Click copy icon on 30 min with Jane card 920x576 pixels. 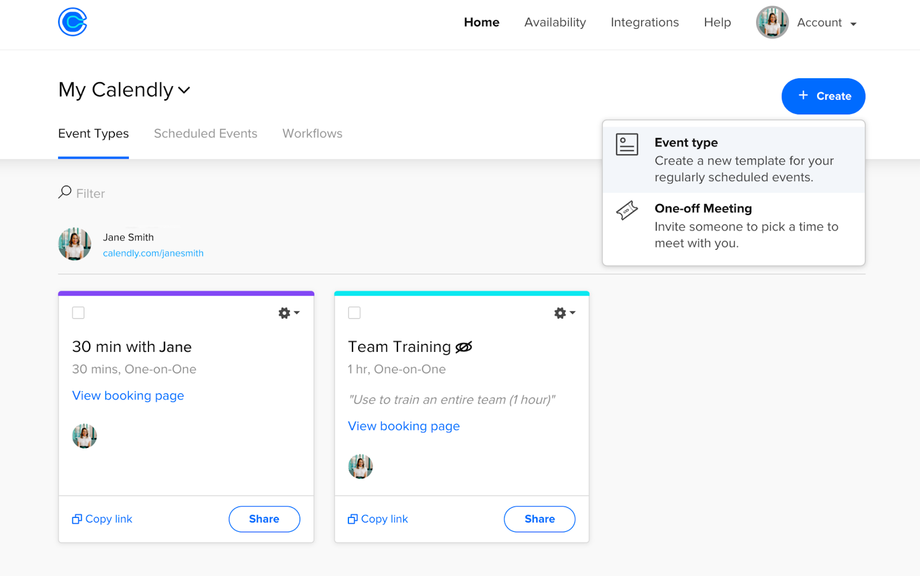pyautogui.click(x=77, y=519)
